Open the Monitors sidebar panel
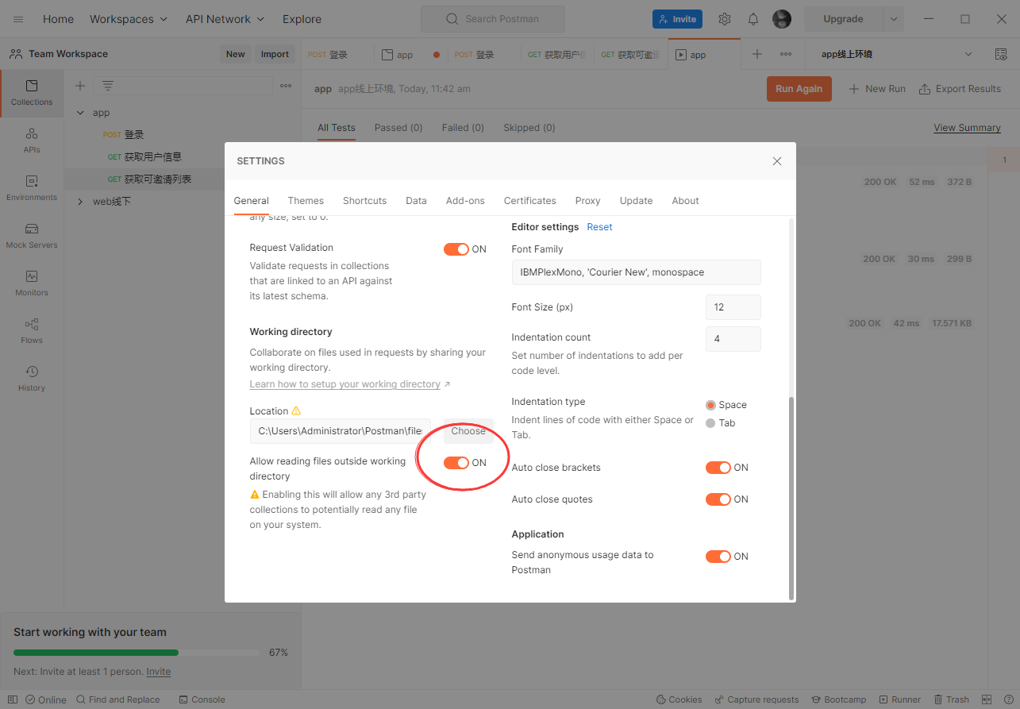This screenshot has height=709, width=1020. [32, 283]
